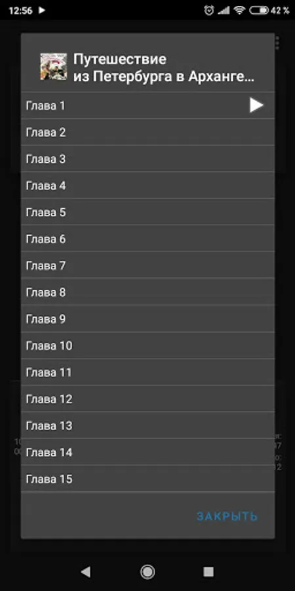Tap the alarm clock status icon

209,10
